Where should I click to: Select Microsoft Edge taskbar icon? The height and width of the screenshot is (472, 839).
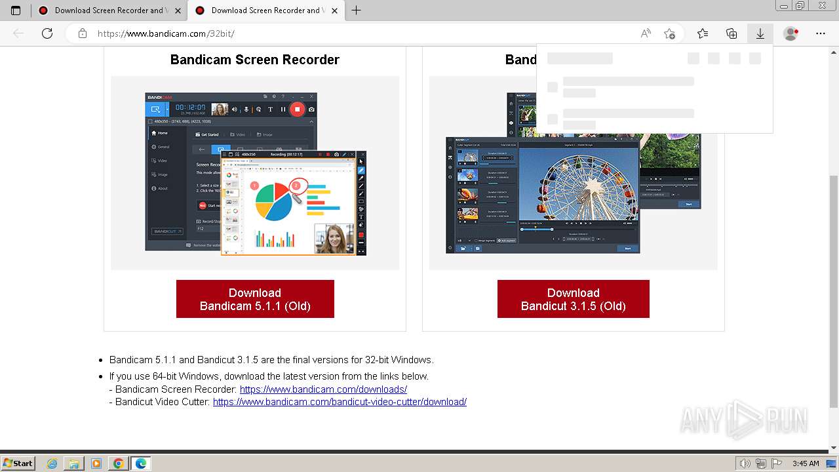pyautogui.click(x=141, y=463)
